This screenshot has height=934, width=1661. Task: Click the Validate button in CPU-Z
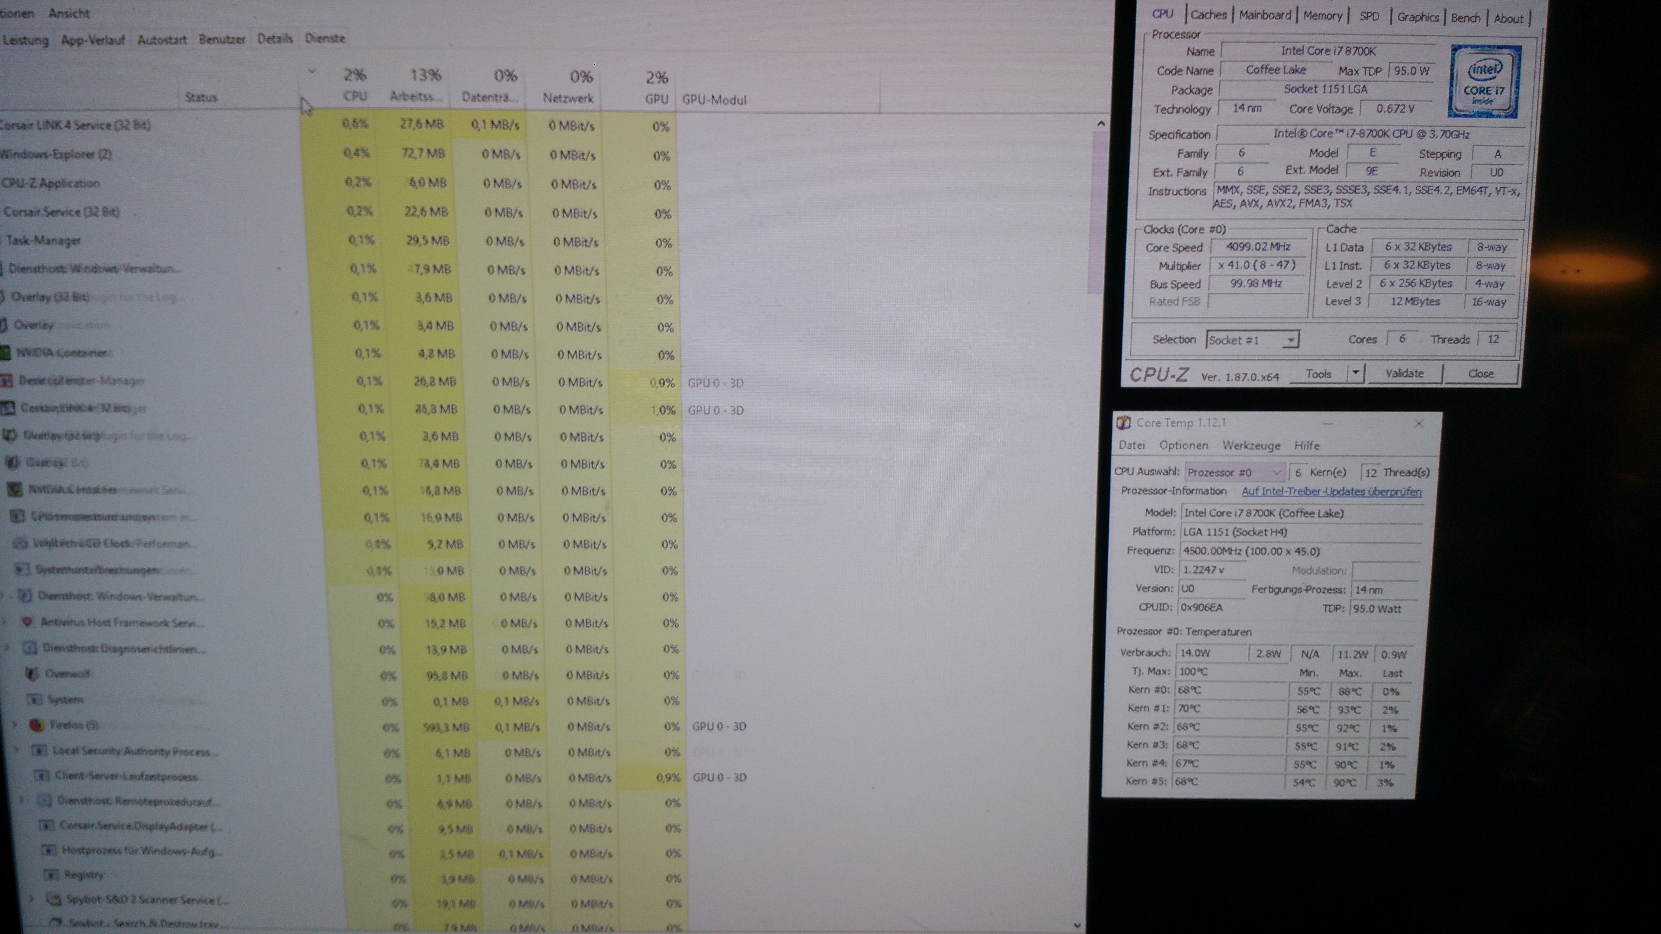pos(1404,373)
